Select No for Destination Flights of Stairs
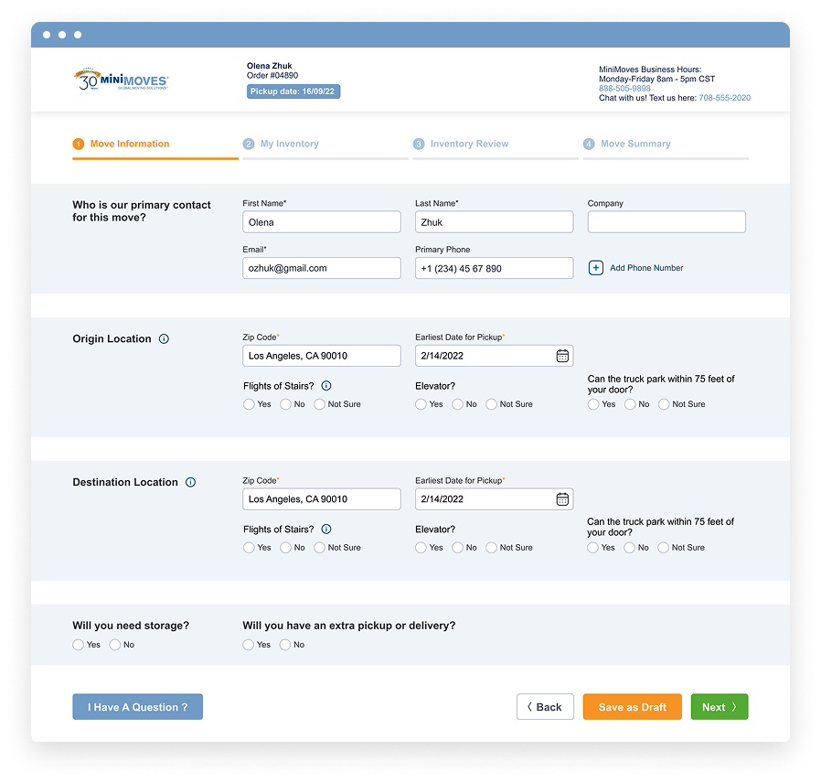This screenshot has width=821, height=782. 285,547
